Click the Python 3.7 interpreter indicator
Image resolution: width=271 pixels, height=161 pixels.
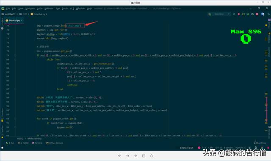241,148
